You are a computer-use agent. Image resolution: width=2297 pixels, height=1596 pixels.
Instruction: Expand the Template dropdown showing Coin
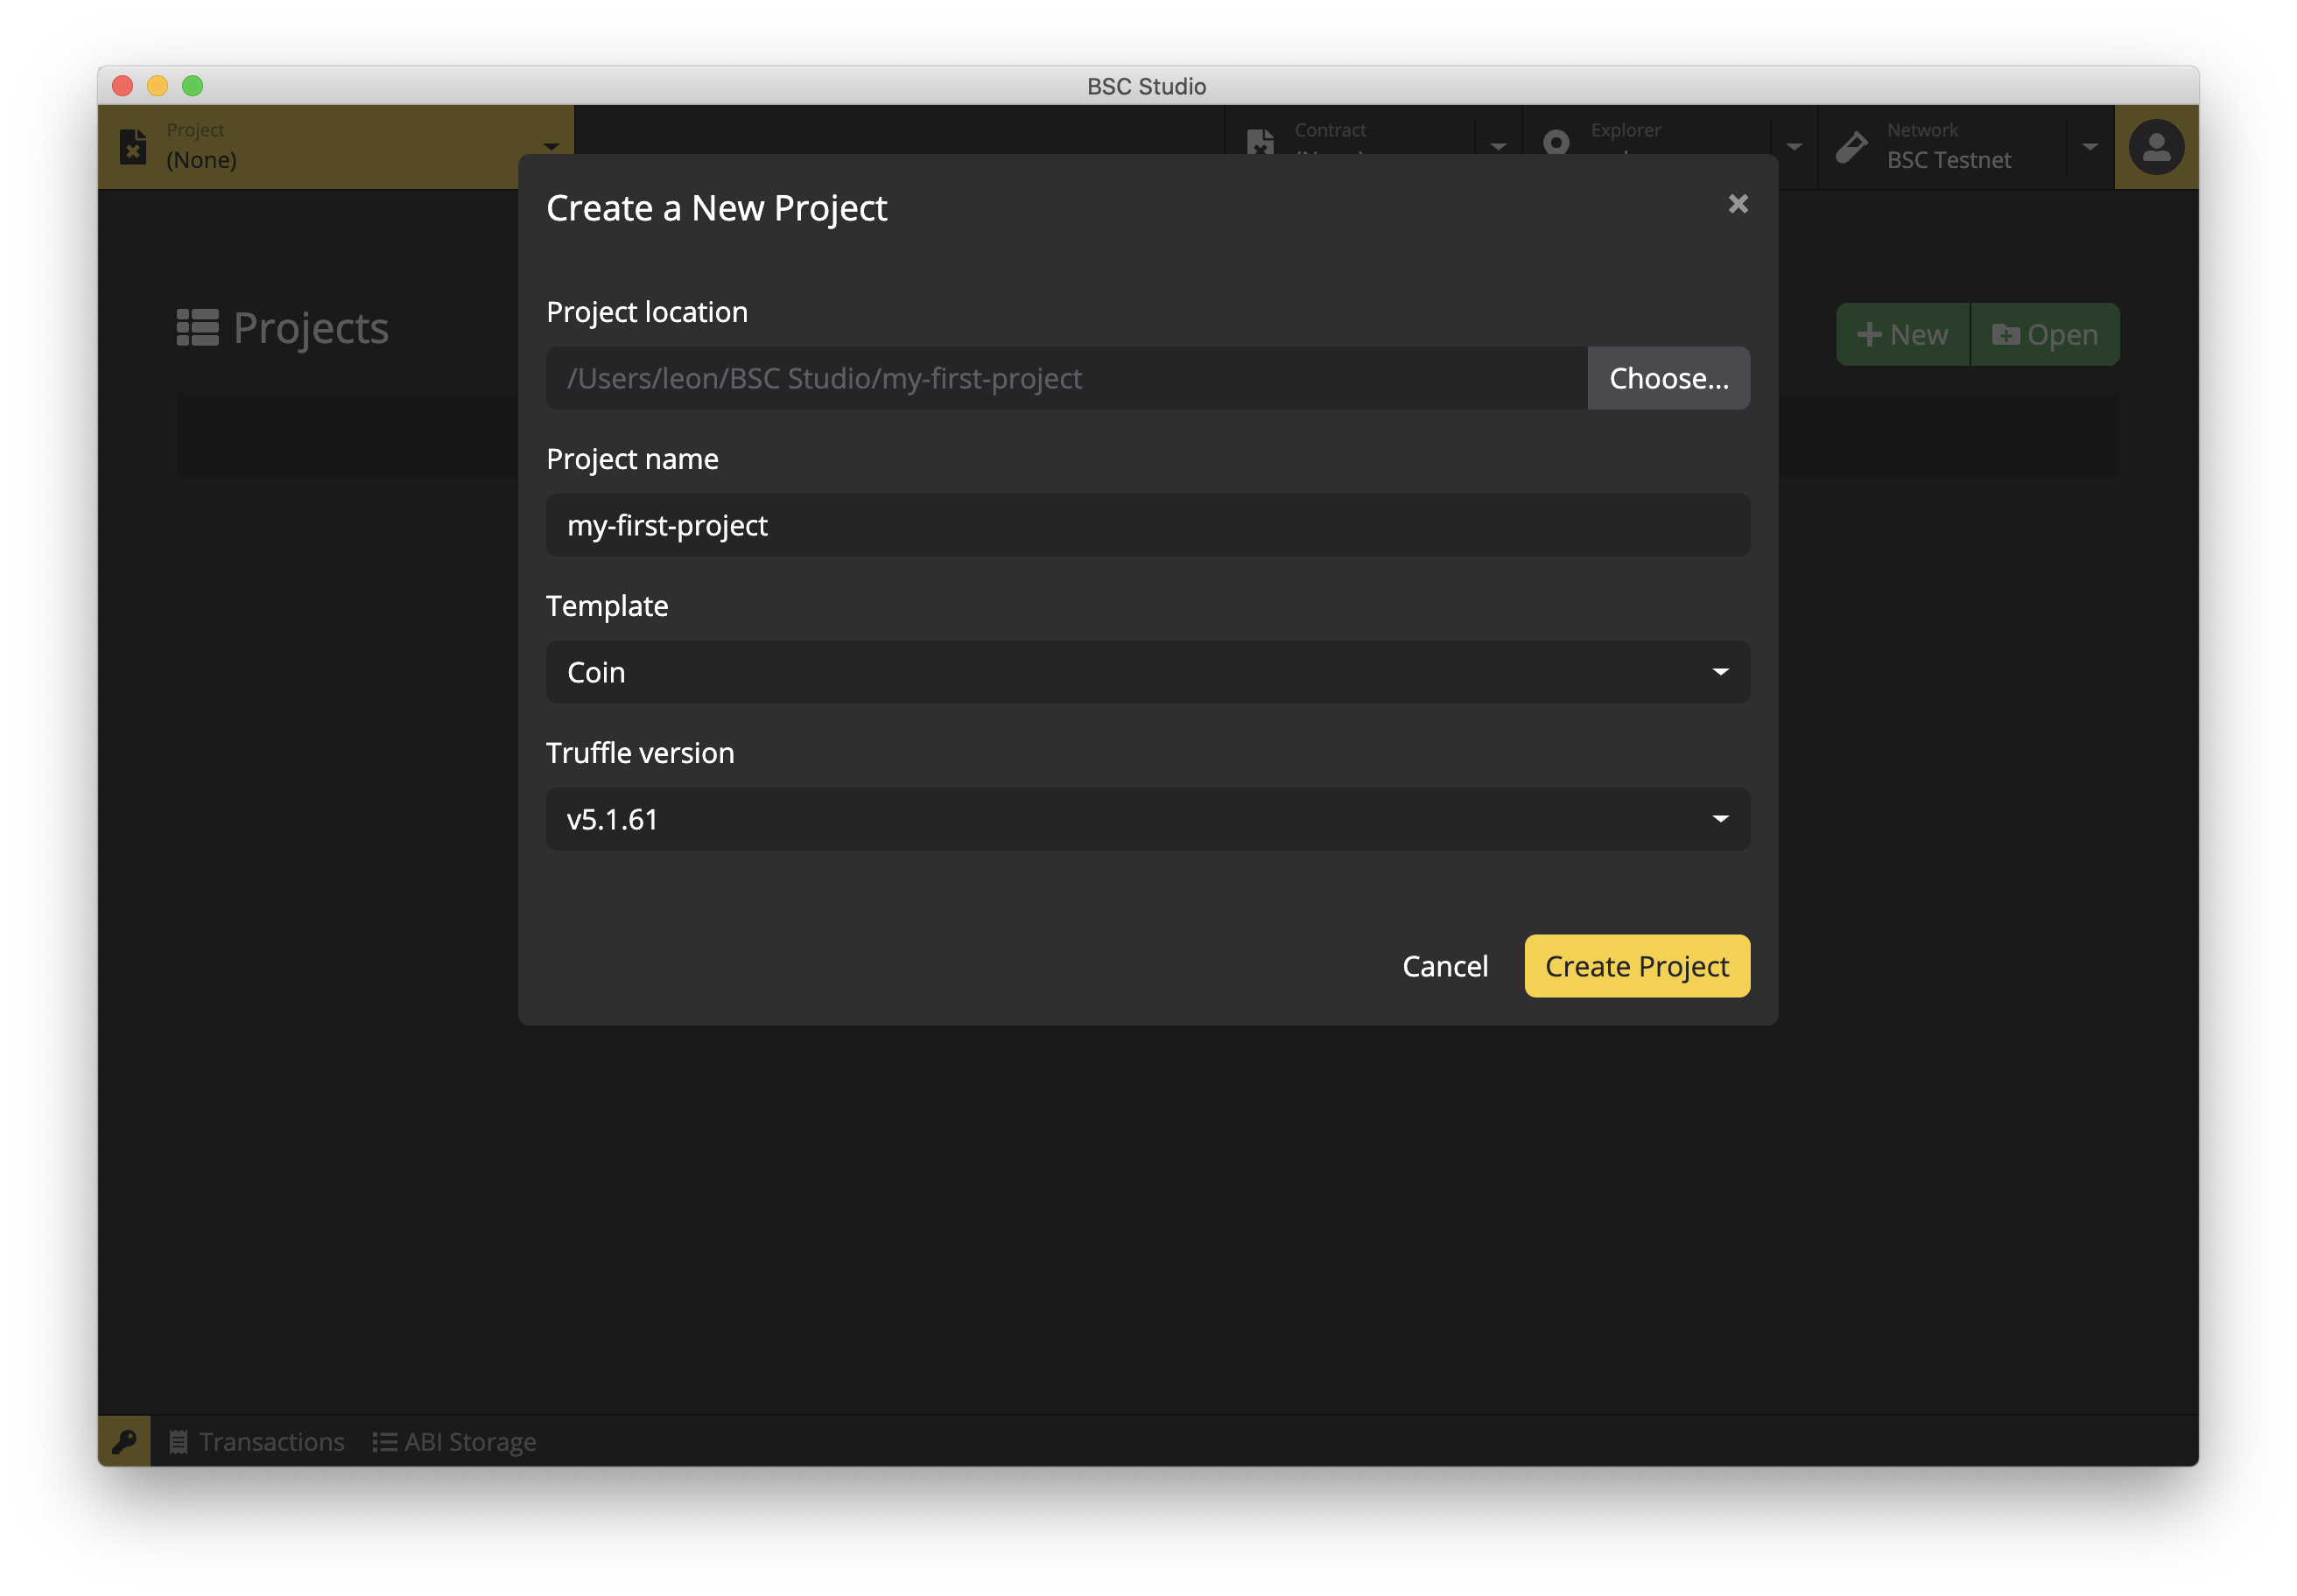point(1148,672)
